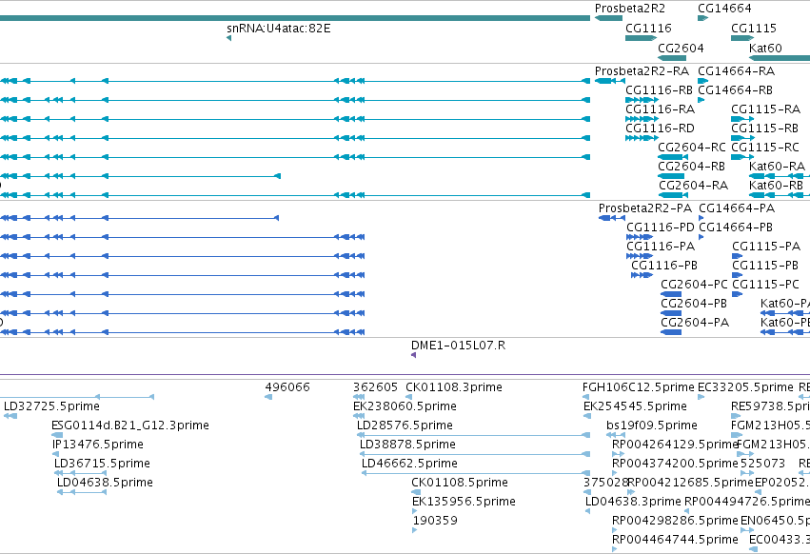This screenshot has height=554, width=810.
Task: Click transcript CG2604-RB
Action: 671,176
